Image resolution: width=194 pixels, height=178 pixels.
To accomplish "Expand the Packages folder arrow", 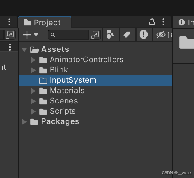I will coord(24,122).
